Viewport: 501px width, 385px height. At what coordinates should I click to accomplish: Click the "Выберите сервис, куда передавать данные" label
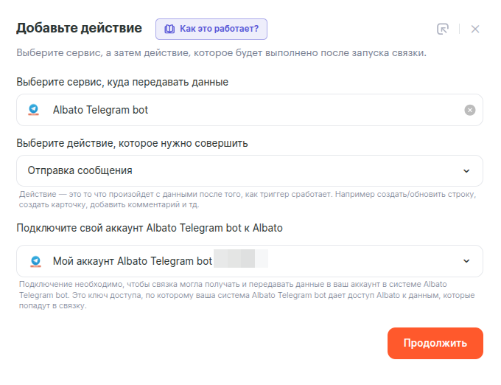[x=122, y=82]
